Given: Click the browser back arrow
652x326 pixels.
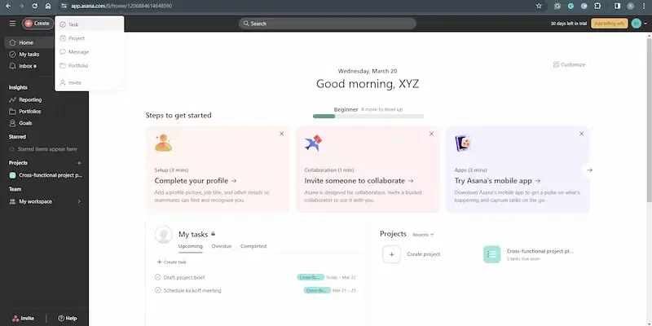Looking at the screenshot, I should (x=8, y=6).
